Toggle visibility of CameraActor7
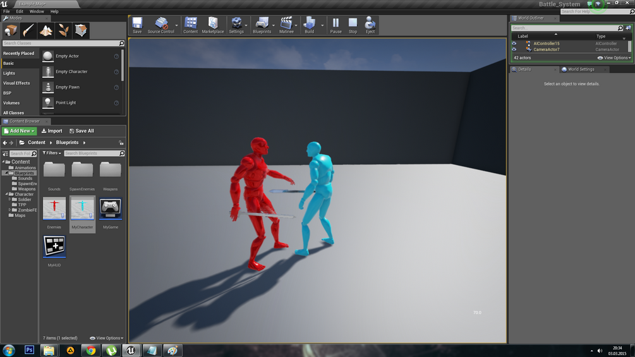 (514, 49)
